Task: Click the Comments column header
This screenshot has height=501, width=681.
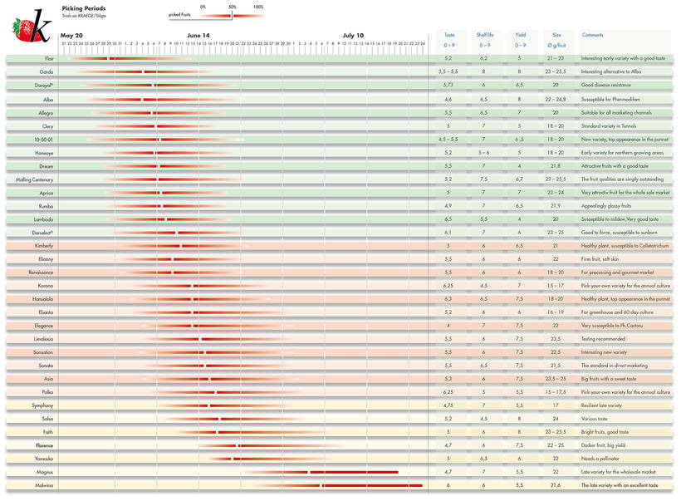Action: pos(592,36)
